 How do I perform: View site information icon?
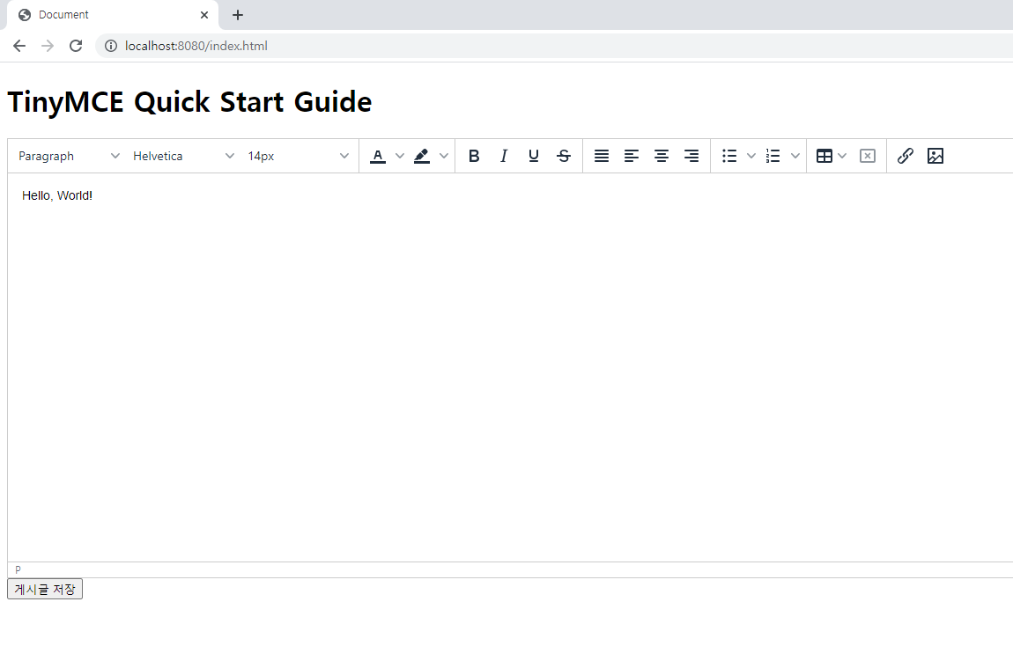point(111,46)
